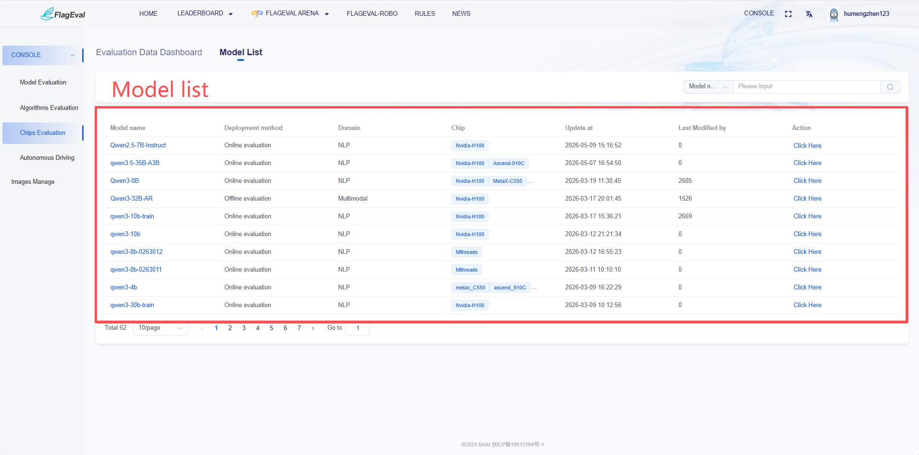Open the Leaderboard dropdown menu
Image resolution: width=919 pixels, height=455 pixels.
205,13
